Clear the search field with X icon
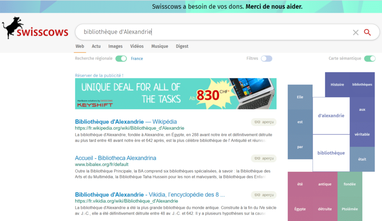382x221 pixels. (356, 32)
